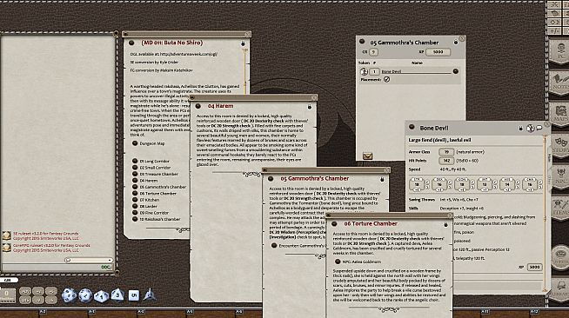Image resolution: width=569 pixels, height=318 pixels.
Task: Click the XP field in encounter window
Action: [x=438, y=52]
